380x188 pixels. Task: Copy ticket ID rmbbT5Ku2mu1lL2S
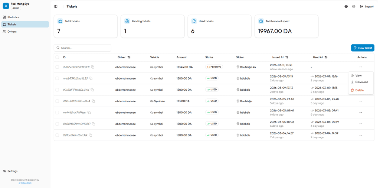point(91,78)
